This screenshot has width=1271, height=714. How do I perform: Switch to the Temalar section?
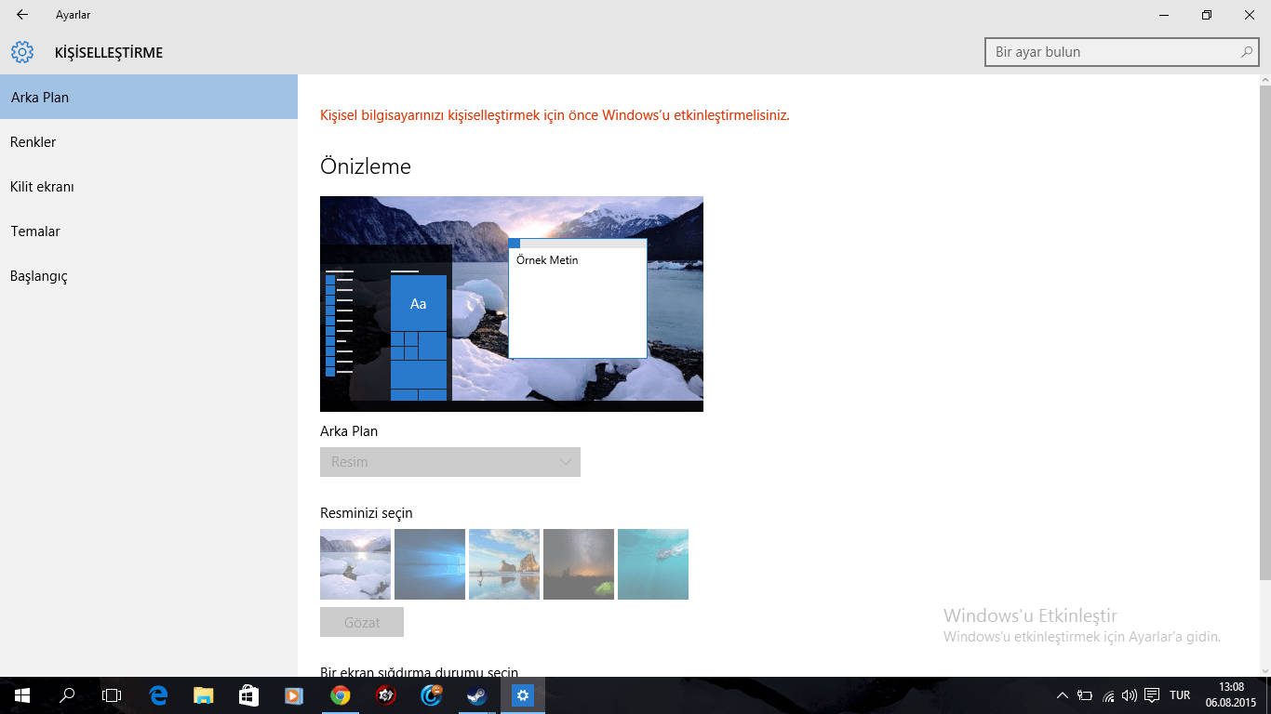tap(149, 231)
